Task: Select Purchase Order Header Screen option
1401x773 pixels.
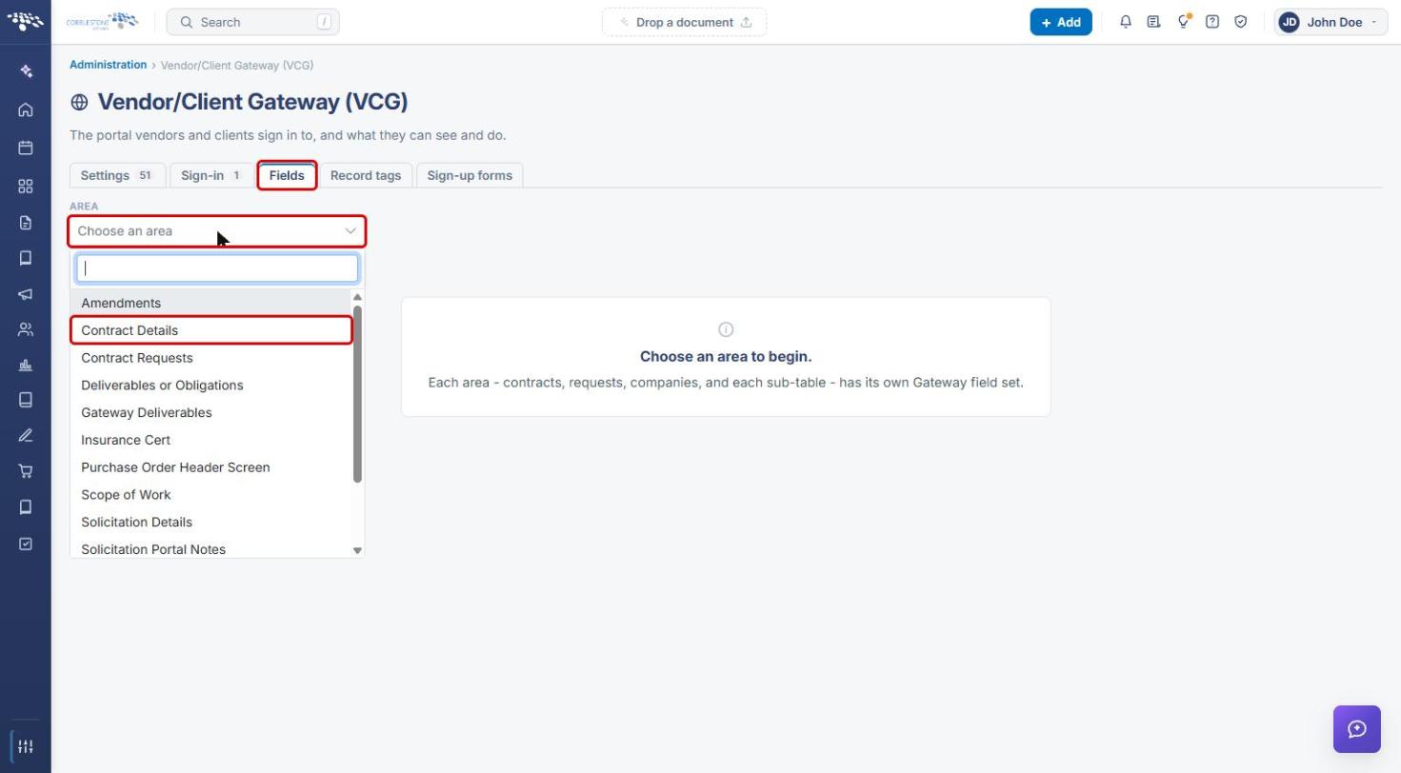Action: pyautogui.click(x=211, y=467)
